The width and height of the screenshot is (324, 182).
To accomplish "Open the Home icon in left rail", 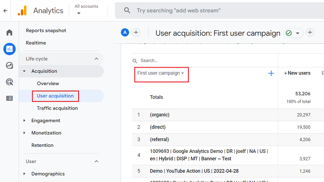I will (x=9, y=33).
